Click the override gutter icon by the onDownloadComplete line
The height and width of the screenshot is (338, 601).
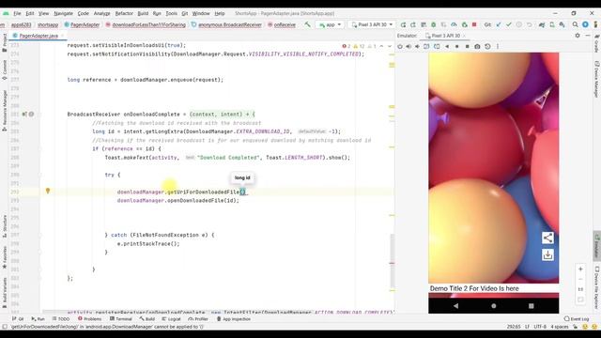24,115
